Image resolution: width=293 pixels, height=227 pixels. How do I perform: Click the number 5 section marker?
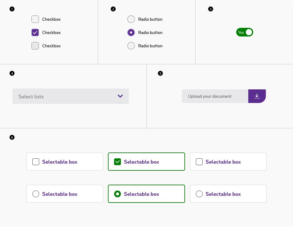click(160, 73)
